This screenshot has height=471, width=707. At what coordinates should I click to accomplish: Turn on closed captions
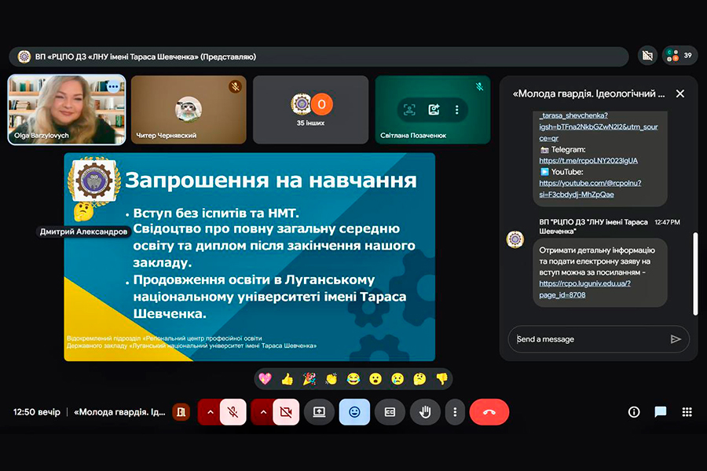[x=390, y=412]
